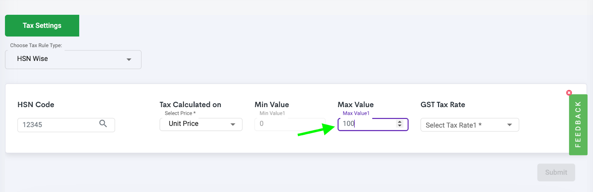Click the green Tax Settings button
Viewport: 593px width, 192px height.
[42, 25]
